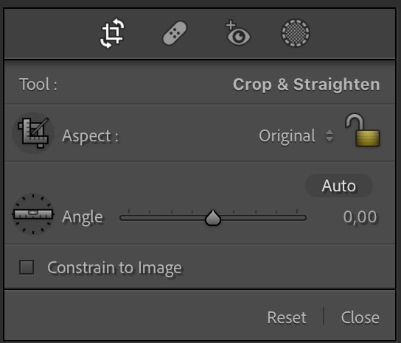This screenshot has width=401, height=343.
Task: Select the Crop Overlay tool icon
Action: pyautogui.click(x=112, y=33)
